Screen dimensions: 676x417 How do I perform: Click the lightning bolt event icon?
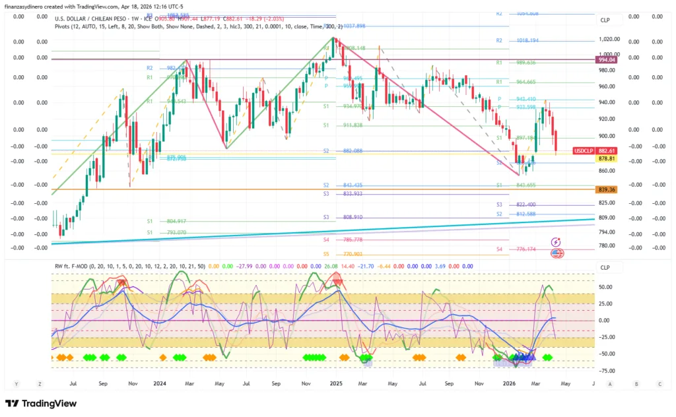tap(556, 243)
